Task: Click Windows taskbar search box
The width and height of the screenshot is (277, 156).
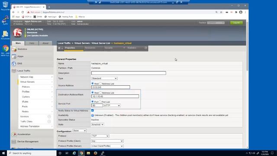Action: coord(32,153)
